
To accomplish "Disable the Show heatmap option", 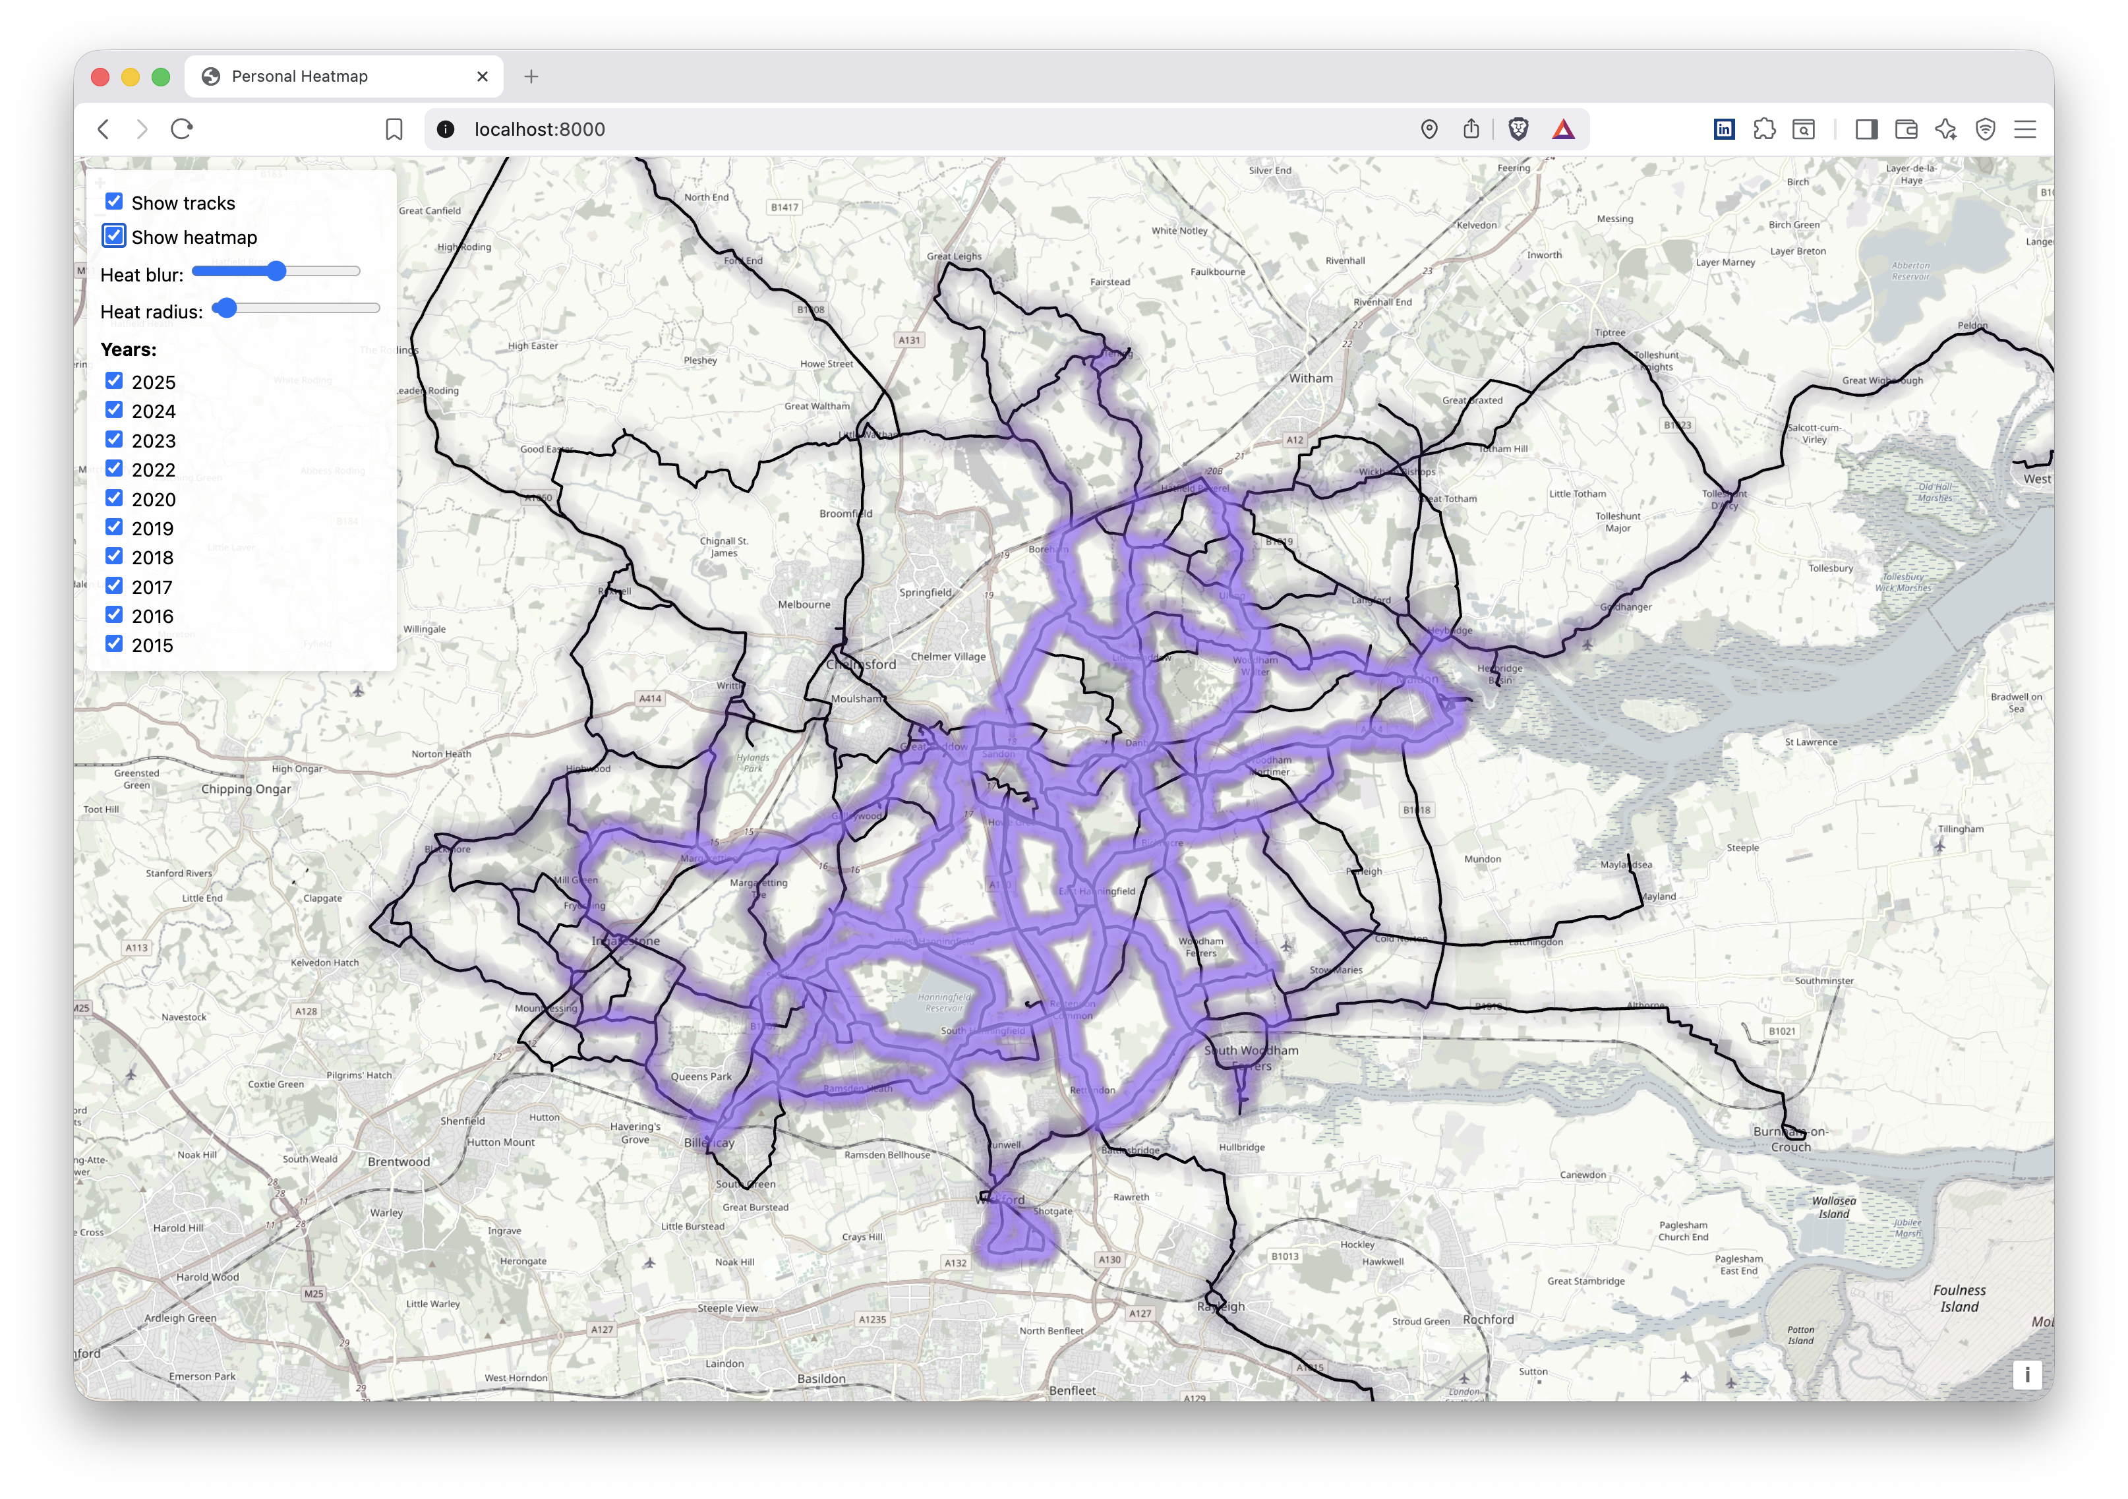I will click(x=113, y=235).
